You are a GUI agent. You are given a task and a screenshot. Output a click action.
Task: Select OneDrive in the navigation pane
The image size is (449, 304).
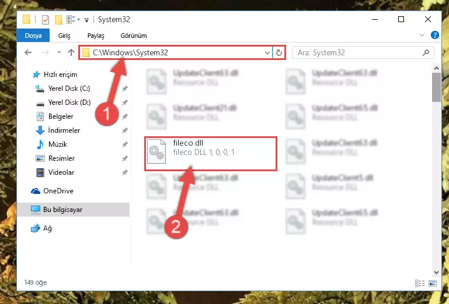coord(58,191)
